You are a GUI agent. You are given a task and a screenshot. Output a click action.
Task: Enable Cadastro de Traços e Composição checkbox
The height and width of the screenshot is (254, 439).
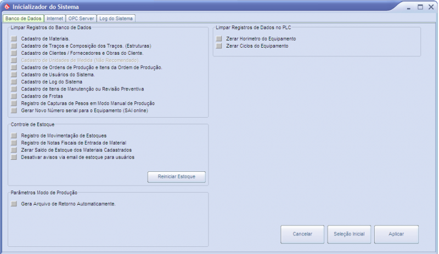pyautogui.click(x=14, y=46)
